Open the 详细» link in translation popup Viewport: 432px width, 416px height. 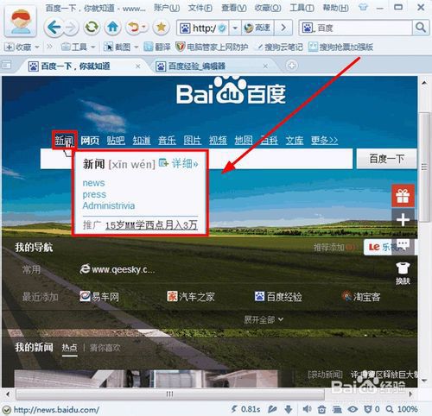coord(179,163)
